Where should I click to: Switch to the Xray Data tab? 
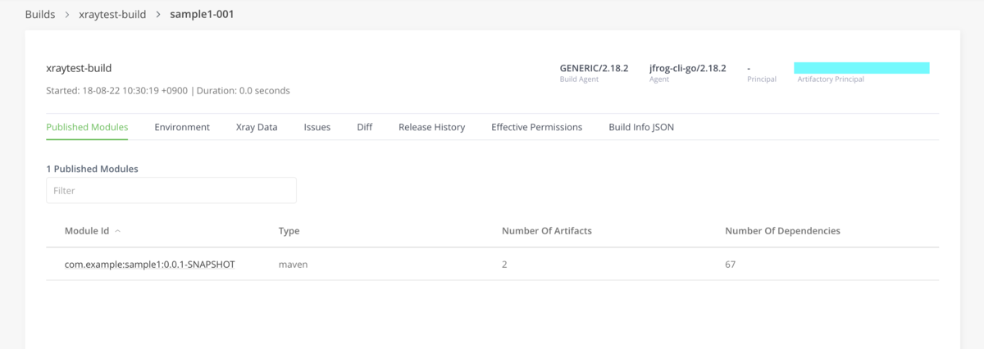click(x=257, y=127)
